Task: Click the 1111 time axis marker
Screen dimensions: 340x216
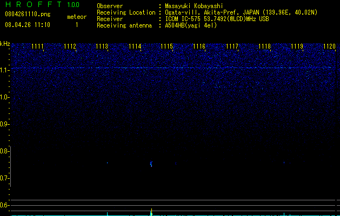Action: [x=37, y=46]
